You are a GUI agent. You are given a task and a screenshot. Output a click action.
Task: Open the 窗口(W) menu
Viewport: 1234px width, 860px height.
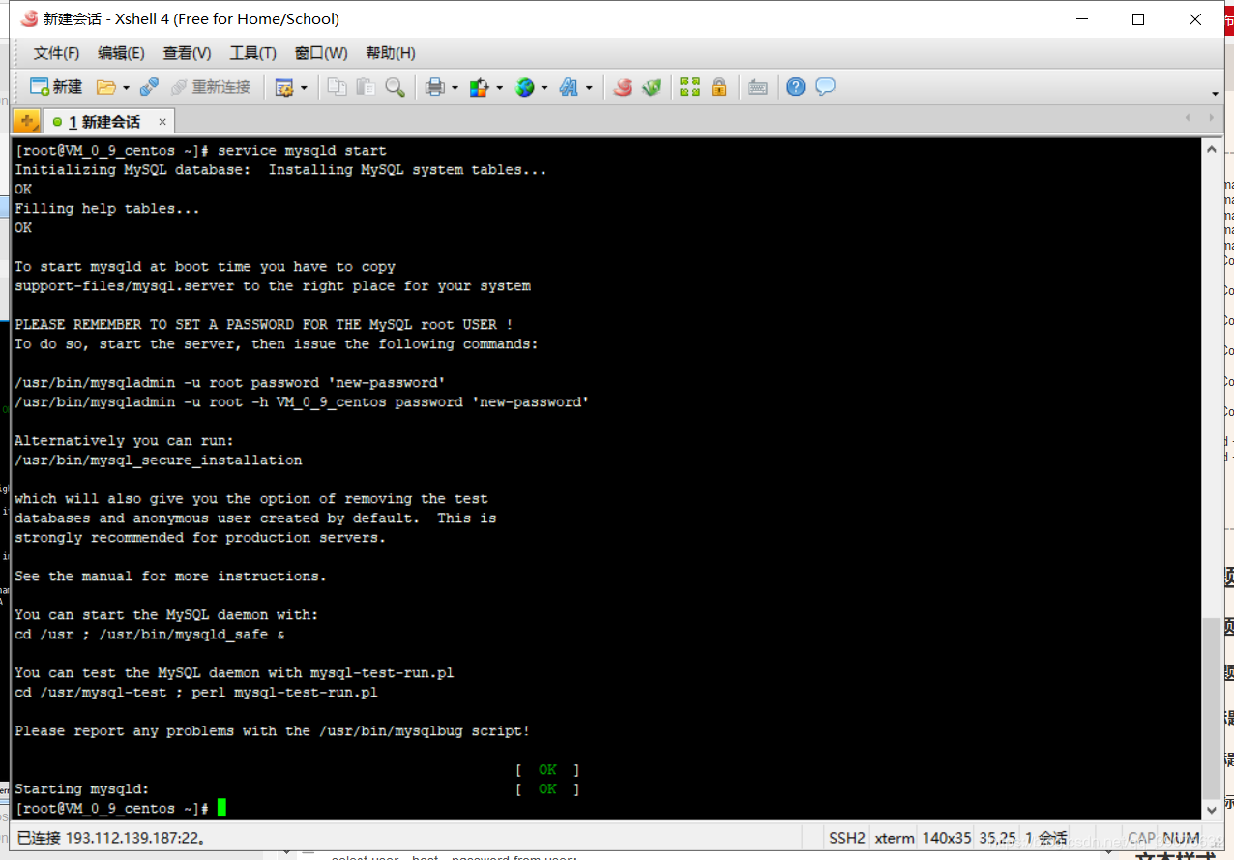321,53
